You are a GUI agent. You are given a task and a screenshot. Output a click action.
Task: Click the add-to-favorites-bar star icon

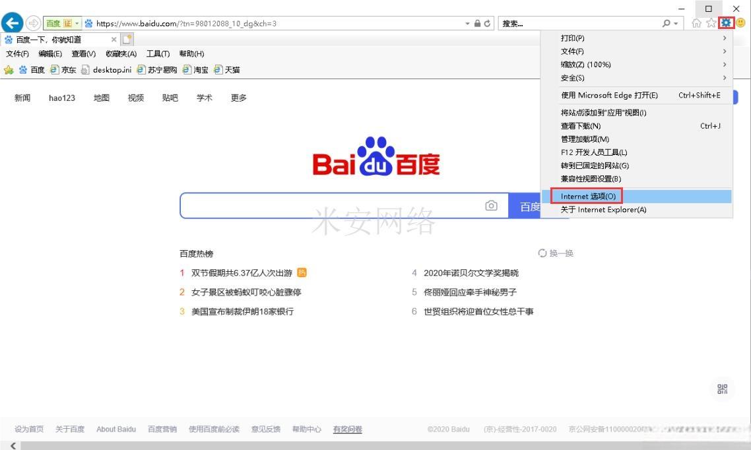[9, 70]
